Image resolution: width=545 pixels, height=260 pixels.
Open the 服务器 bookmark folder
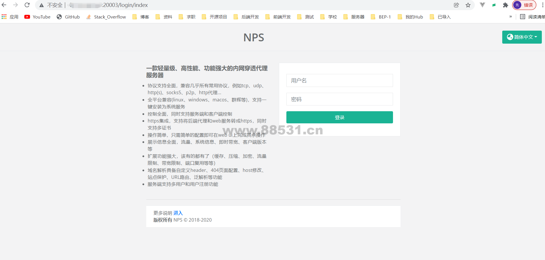pos(354,17)
